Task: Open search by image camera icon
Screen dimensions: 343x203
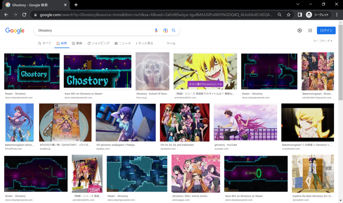Action: click(165, 30)
